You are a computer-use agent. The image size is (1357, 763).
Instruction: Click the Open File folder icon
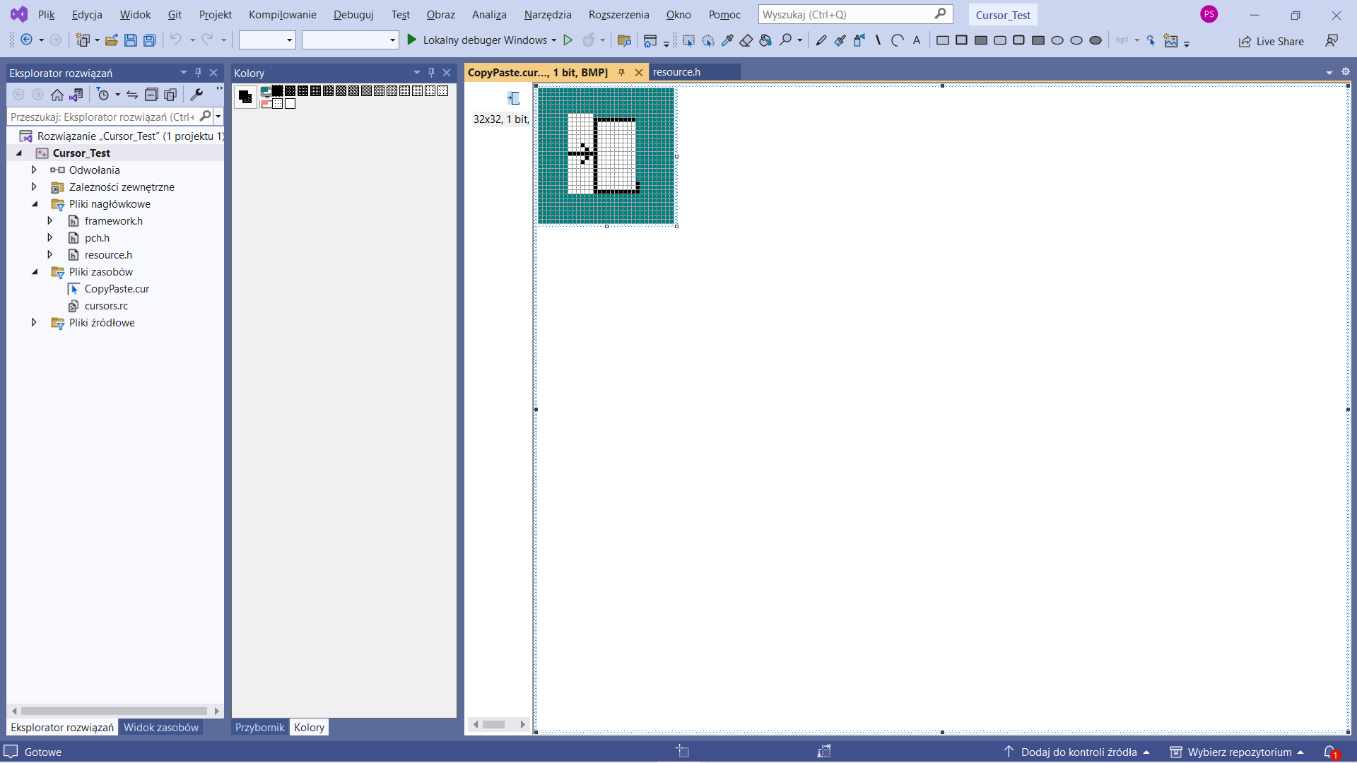tap(111, 40)
